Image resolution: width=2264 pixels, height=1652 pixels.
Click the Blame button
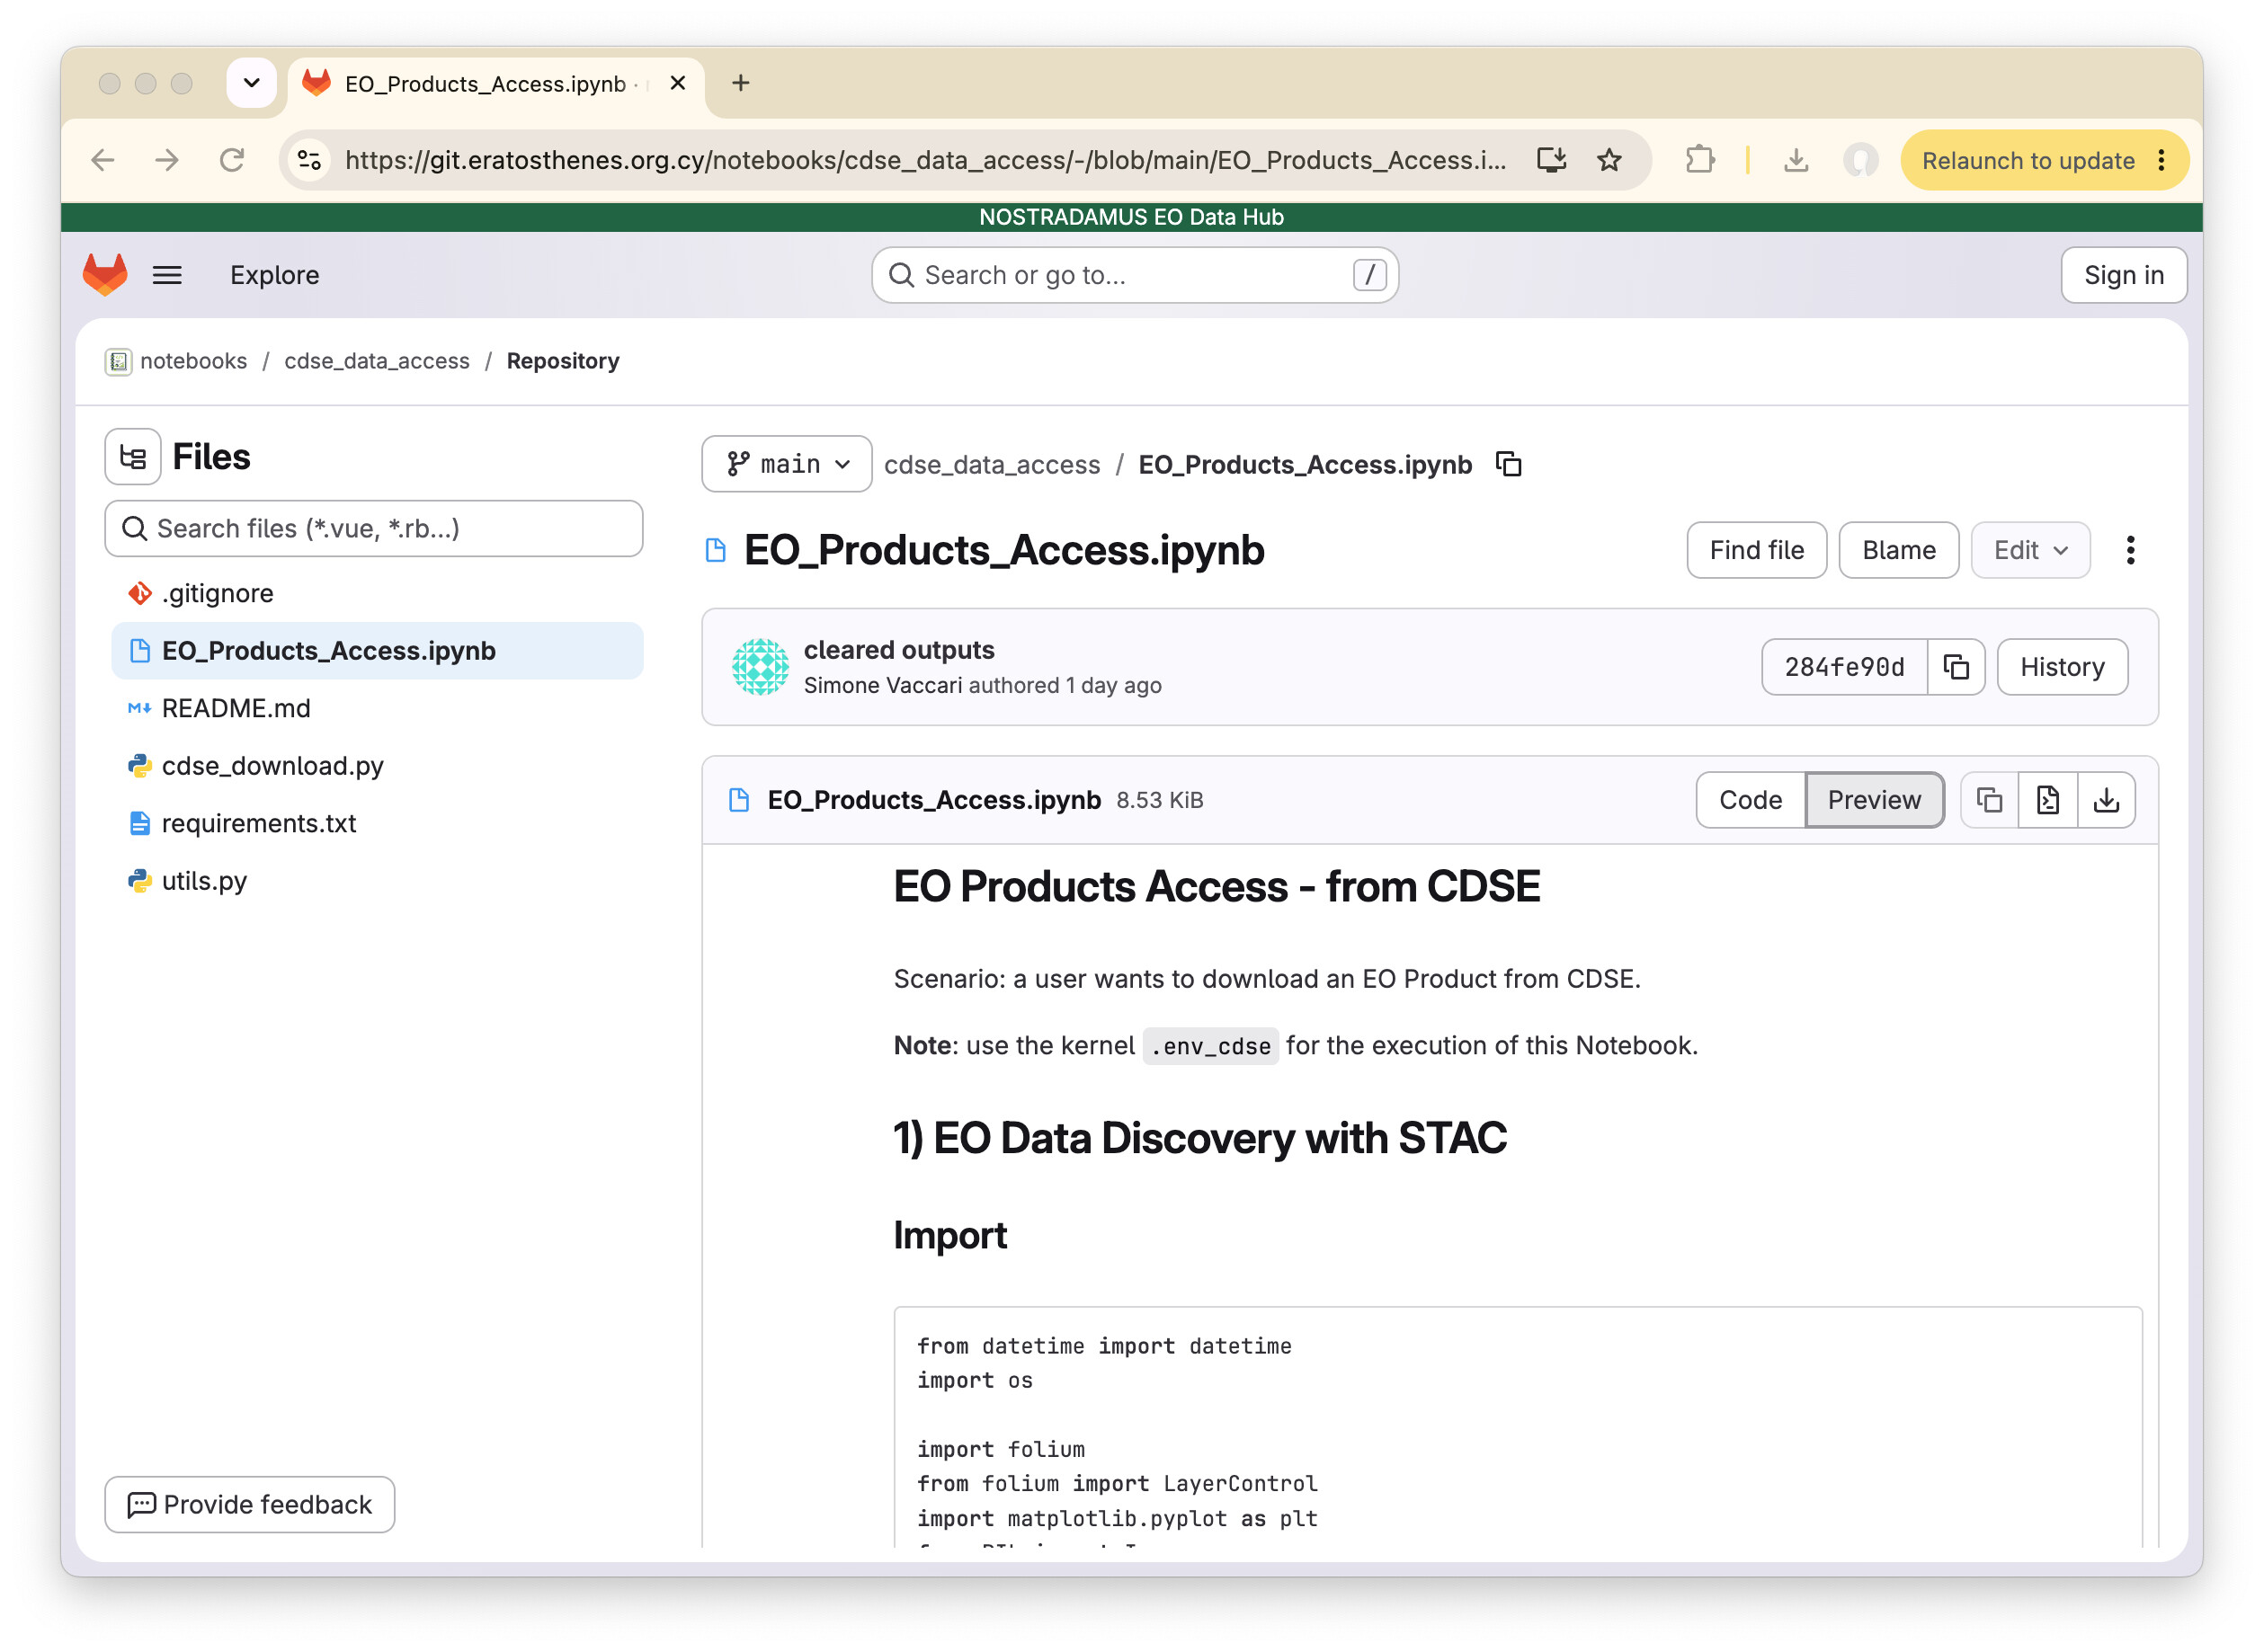(1899, 550)
